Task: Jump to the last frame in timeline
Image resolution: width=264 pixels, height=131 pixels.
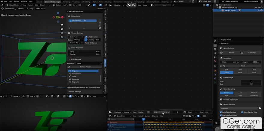Action: coord(169,112)
